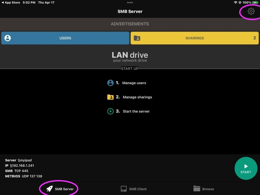This screenshot has width=260, height=195.
Task: Open the blue USERS panel
Action: click(x=65, y=38)
